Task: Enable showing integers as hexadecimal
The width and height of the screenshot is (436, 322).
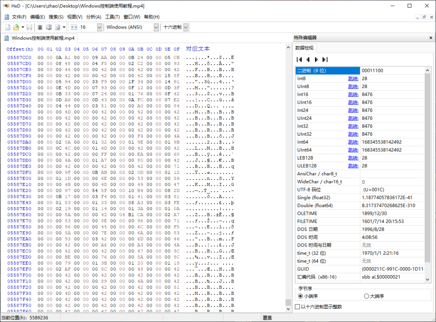Action: coord(297,307)
